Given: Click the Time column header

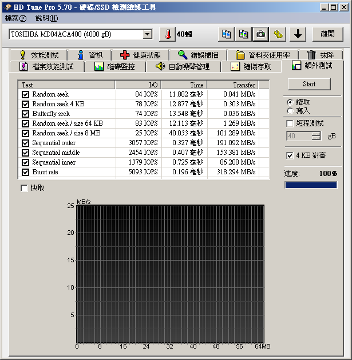Looking at the screenshot, I should tap(184, 85).
